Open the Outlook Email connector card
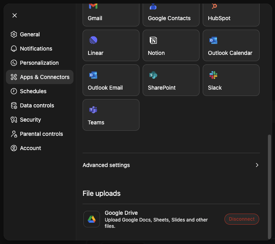The image size is (275, 244). [111, 80]
